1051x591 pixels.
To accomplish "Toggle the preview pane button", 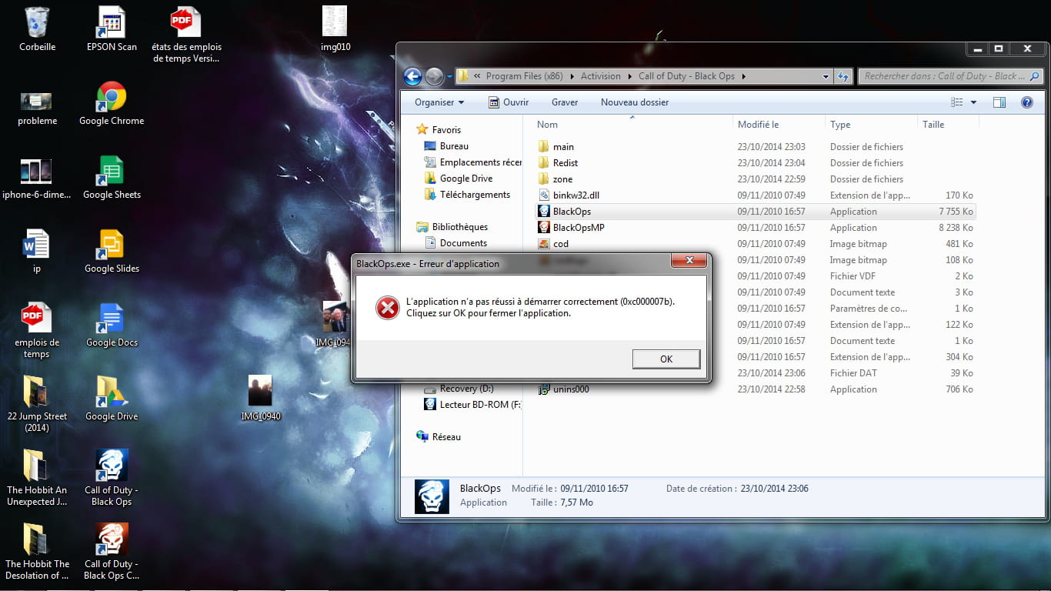I will tap(999, 102).
